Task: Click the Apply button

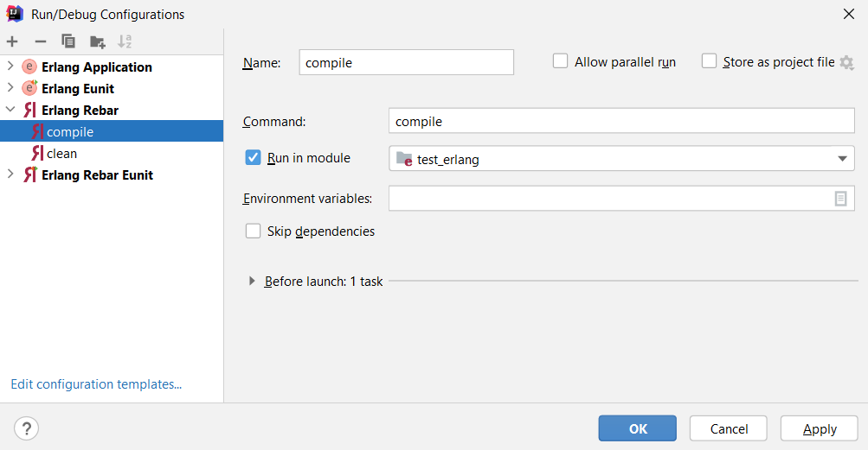Action: [820, 428]
